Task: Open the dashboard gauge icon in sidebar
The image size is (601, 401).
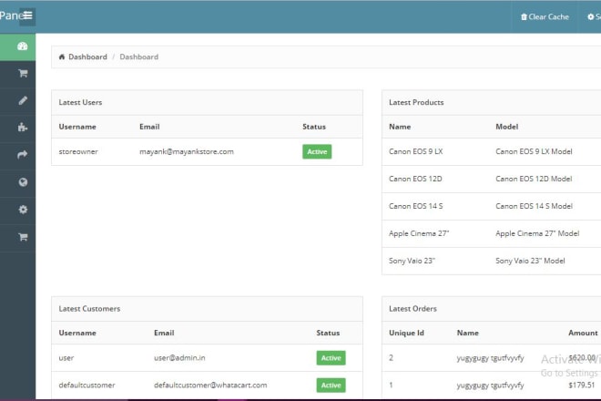Action: click(22, 46)
